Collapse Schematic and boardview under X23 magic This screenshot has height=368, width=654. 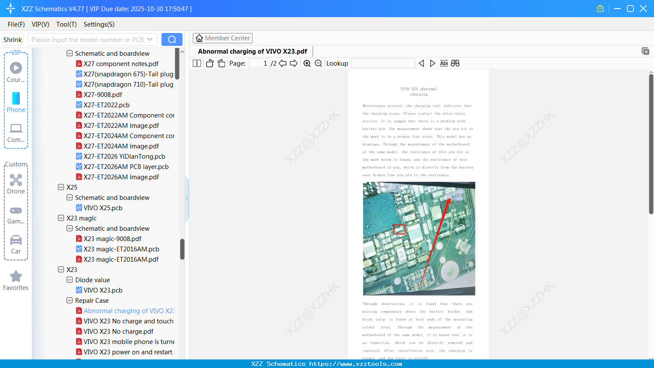(x=70, y=228)
